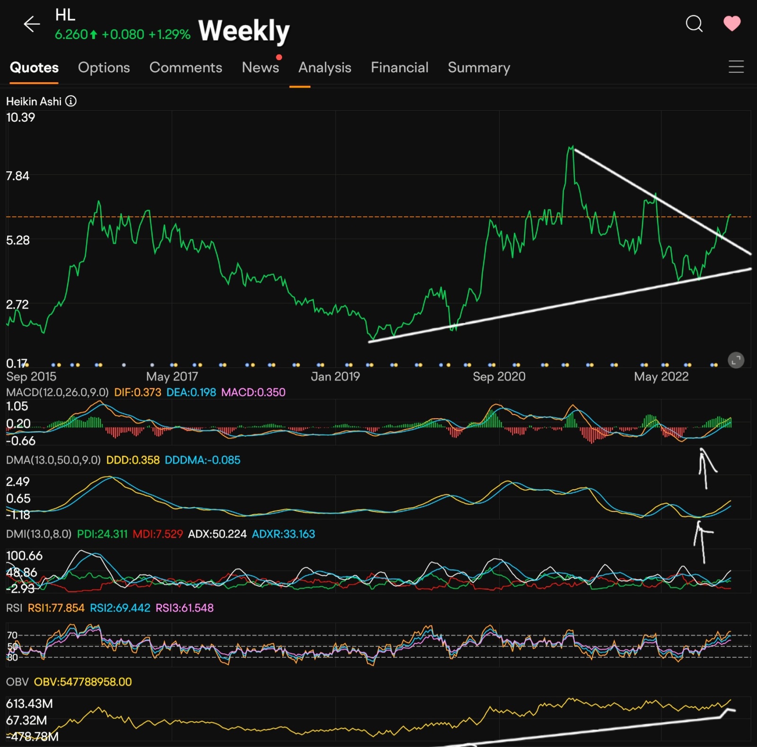Tap the back arrow icon
757x747 pixels.
click(x=31, y=24)
